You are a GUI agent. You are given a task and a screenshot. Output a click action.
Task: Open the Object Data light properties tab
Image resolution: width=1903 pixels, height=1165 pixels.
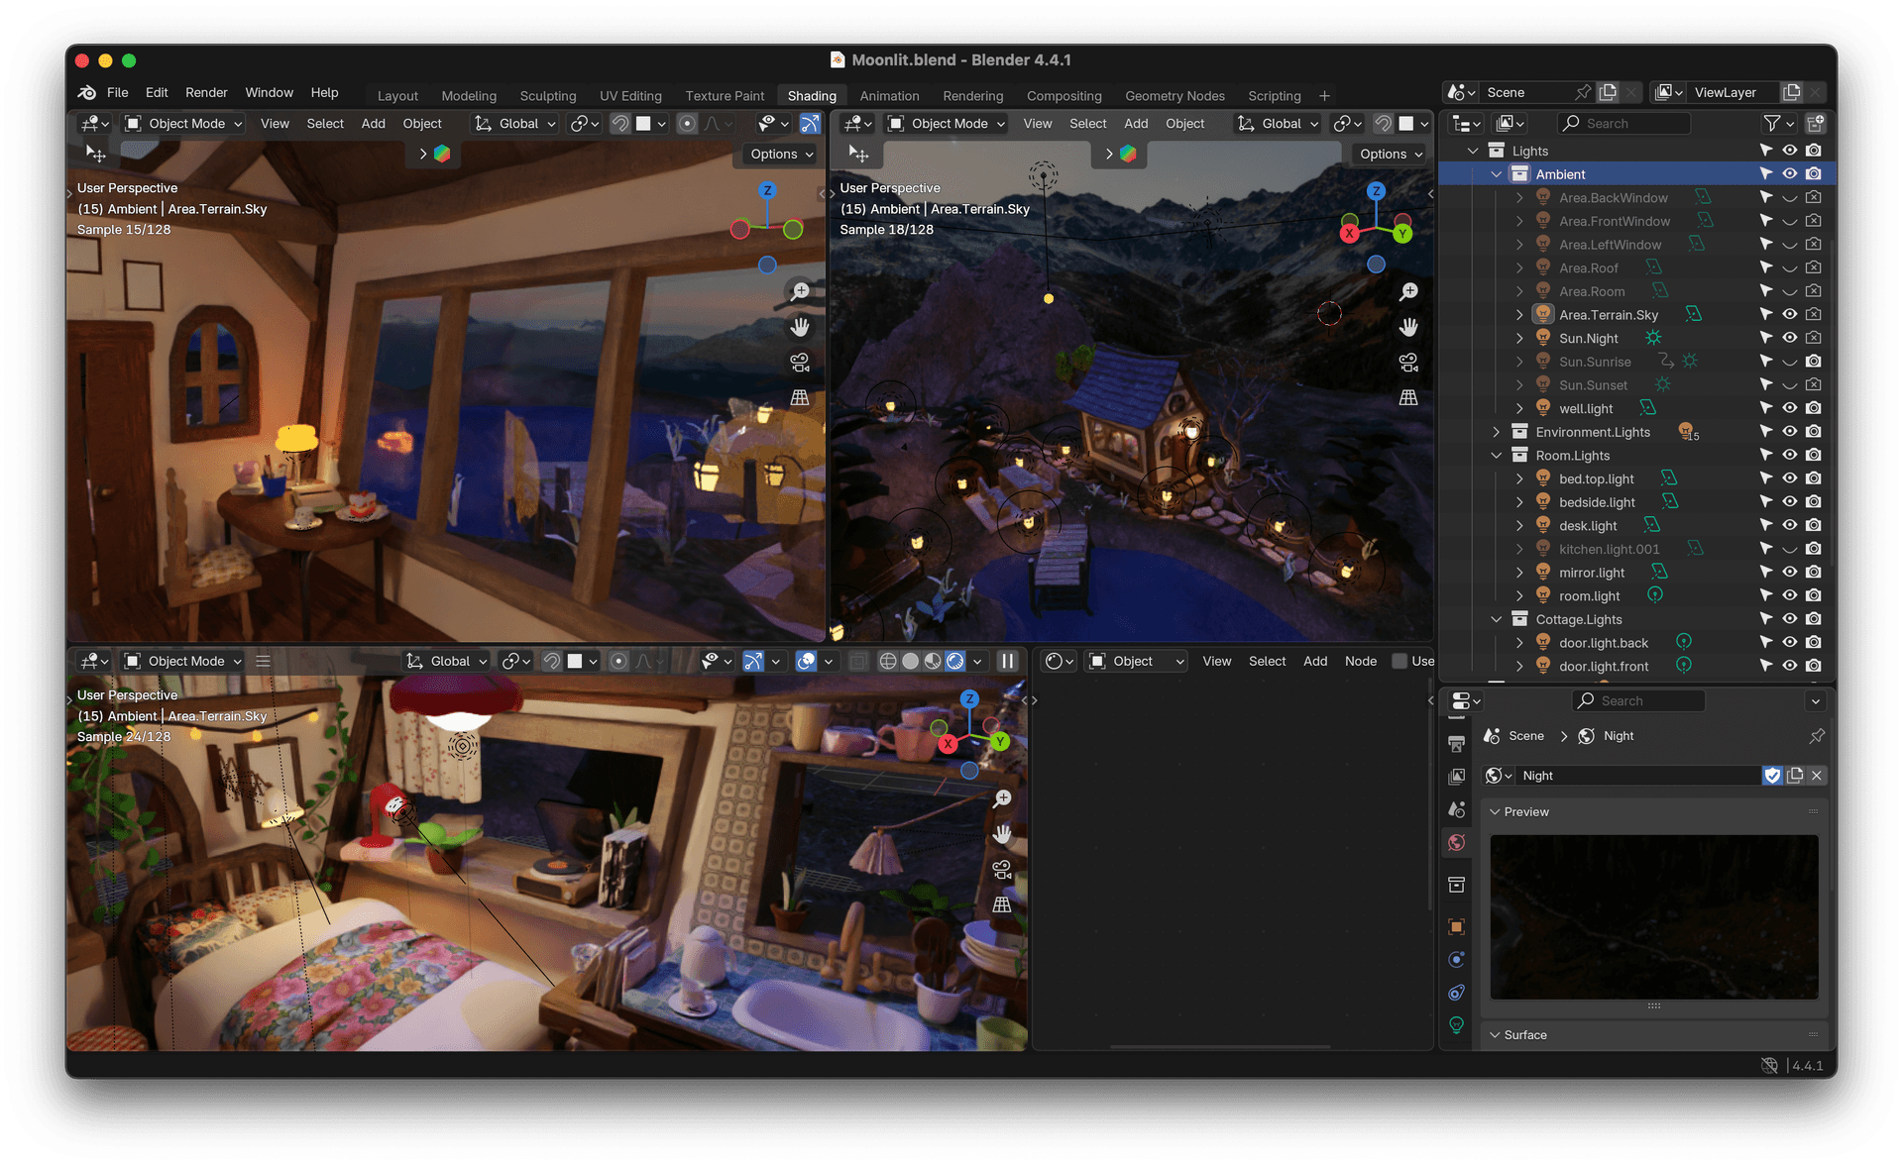click(x=1456, y=1025)
